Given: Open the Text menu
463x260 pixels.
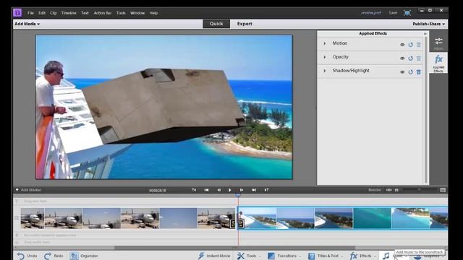Looking at the screenshot, I should pos(85,13).
